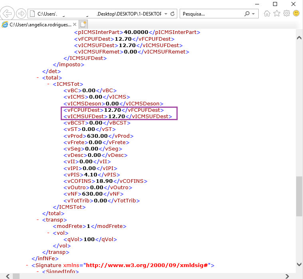
Task: Open address bar autocomplete dropdown arrow
Action: click(x=166, y=14)
